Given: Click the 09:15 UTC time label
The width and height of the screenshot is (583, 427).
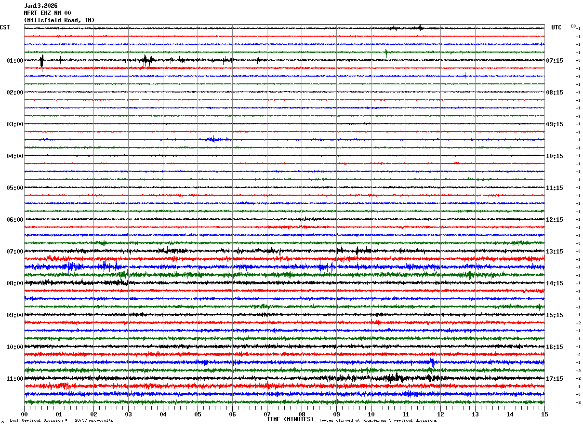Looking at the screenshot, I should 554,124.
